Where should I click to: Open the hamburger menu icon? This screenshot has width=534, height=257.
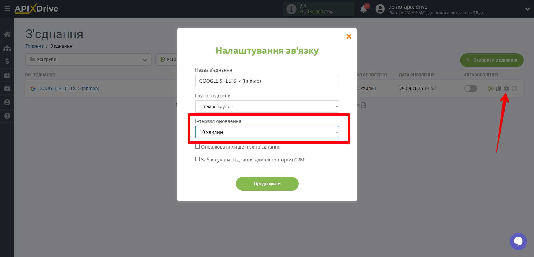coord(7,9)
